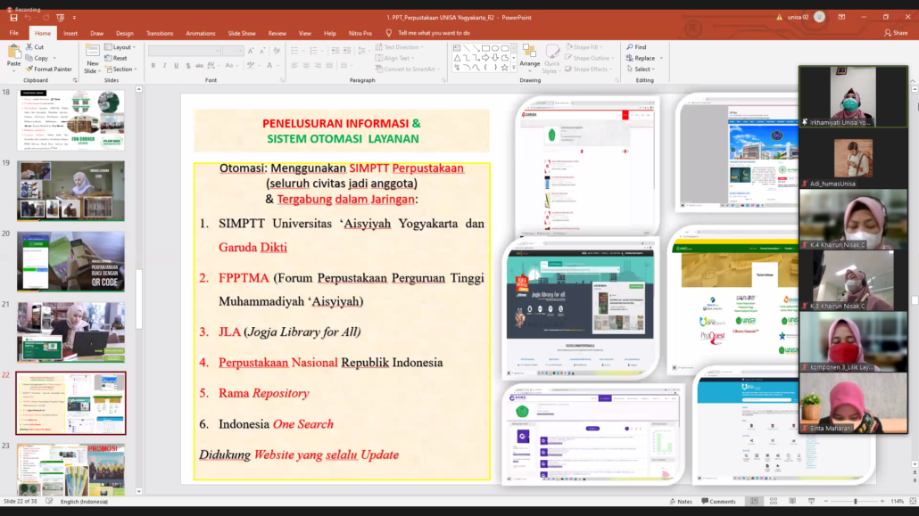Switch to Reading View
The width and height of the screenshot is (919, 516).
792,502
